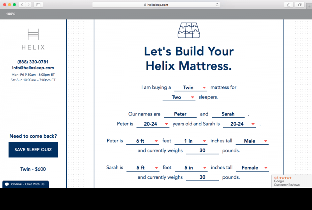Open Sarah's feet height dropdown (5 ft)
Image resolution: width=312 pixels, height=210 pixels.
coord(143,168)
